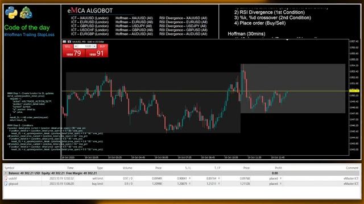Sort orders by the T / P column
This screenshot has width=364, height=204.
217,168
